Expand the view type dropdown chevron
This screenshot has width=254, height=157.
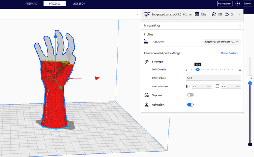(x=137, y=14)
